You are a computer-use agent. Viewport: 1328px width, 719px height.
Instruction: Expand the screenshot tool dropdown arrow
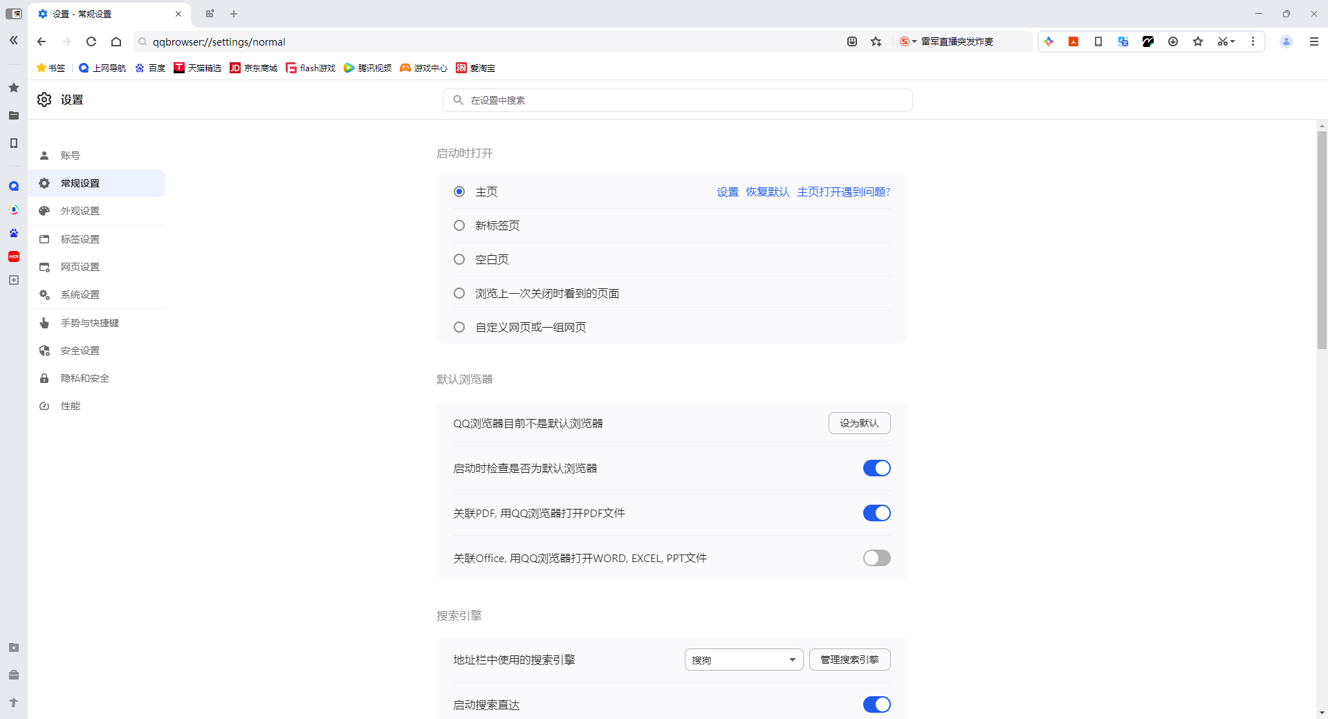1233,41
